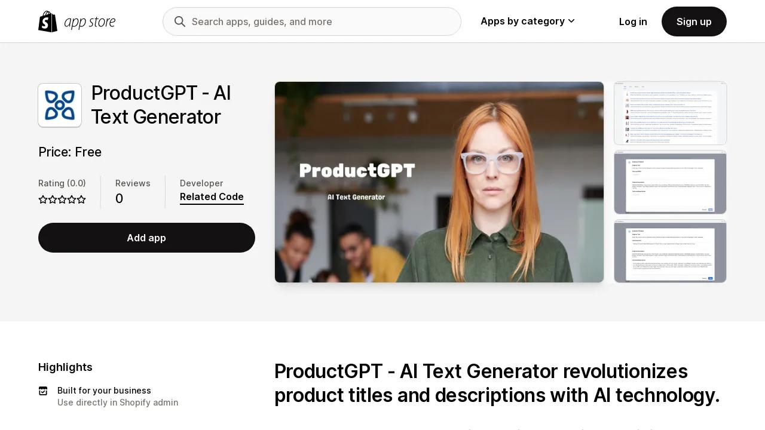Click the five-star rating icons
This screenshot has height=430, width=765.
(x=62, y=199)
